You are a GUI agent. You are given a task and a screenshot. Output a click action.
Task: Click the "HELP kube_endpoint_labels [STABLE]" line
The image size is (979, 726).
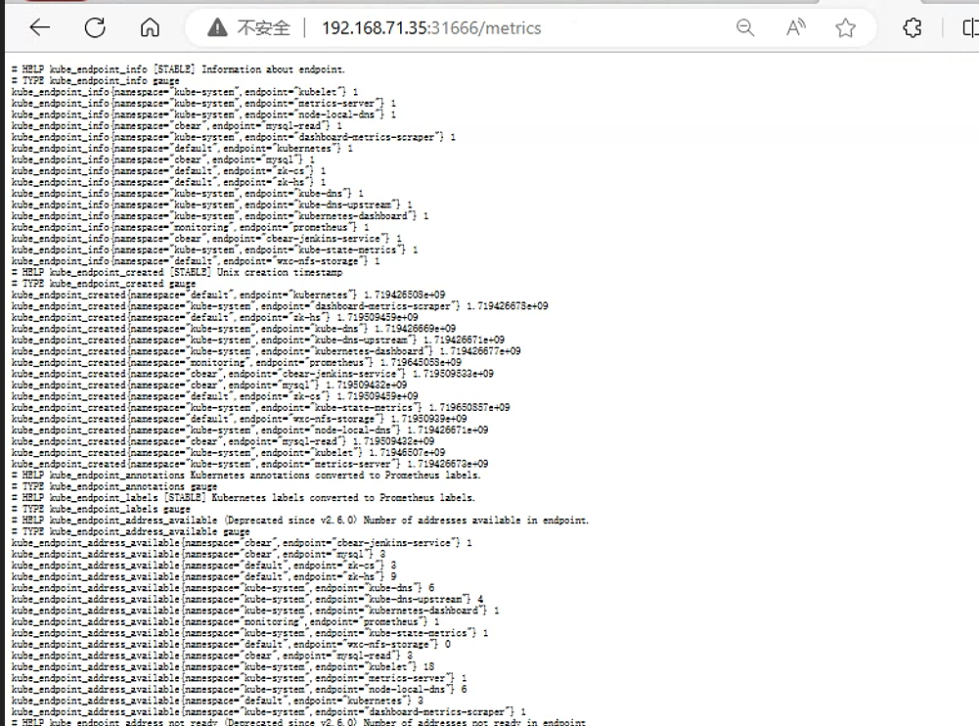(x=244, y=497)
